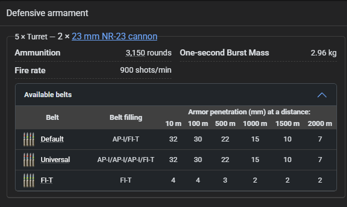The image size is (347, 207).
Task: Click the 3,150 rounds ammunition value
Action: 148,53
